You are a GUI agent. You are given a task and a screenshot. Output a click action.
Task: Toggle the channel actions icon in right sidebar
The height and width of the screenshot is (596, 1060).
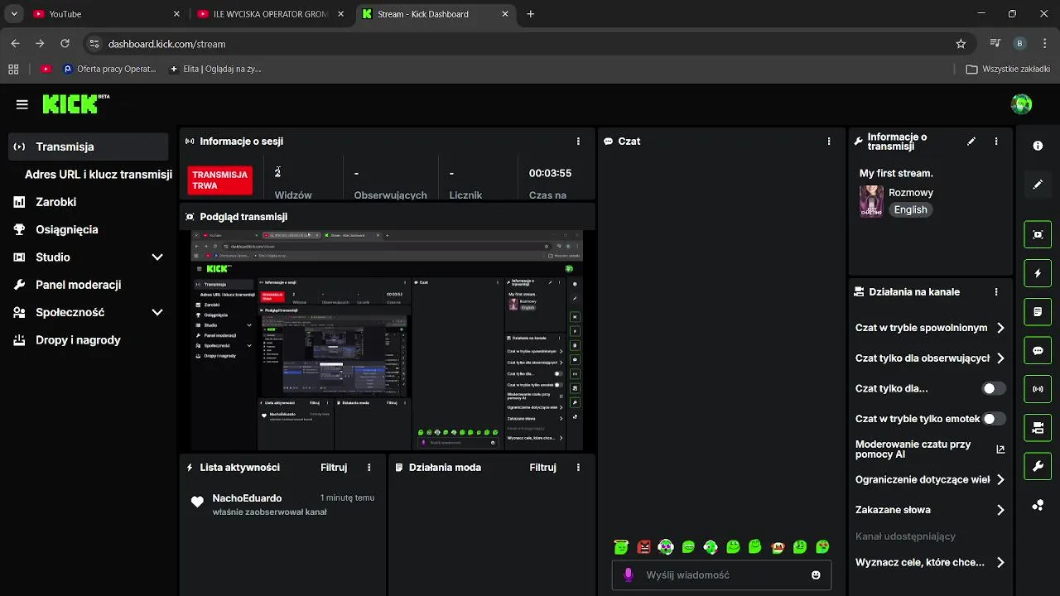click(x=1038, y=428)
